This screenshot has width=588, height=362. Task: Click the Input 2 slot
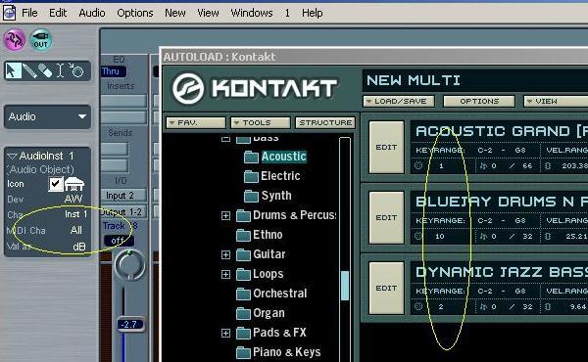[x=123, y=196]
